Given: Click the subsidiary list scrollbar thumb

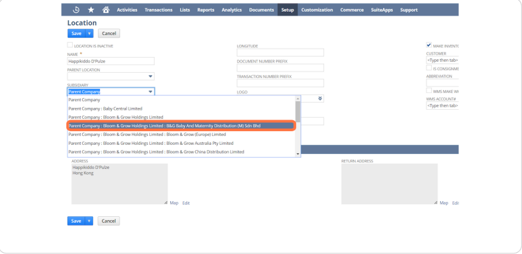Looking at the screenshot, I should [x=298, y=112].
